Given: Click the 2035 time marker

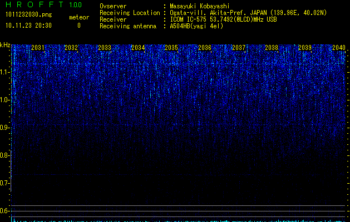Looking at the screenshot, I should click(x=171, y=48).
